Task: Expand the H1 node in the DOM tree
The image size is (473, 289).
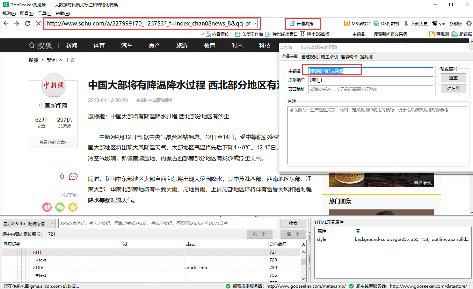Action: point(34,252)
